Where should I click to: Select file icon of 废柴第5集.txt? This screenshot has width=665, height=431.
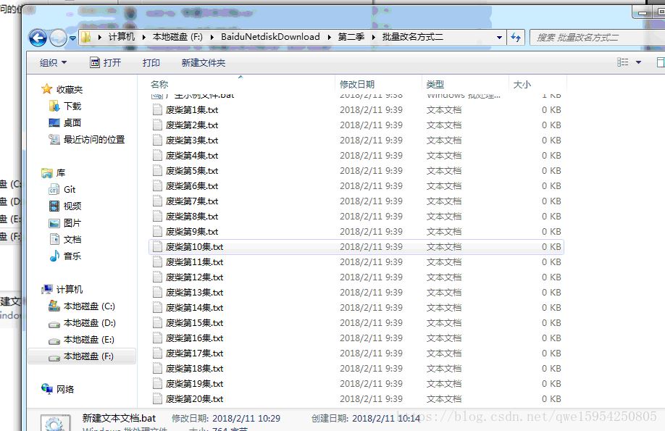pos(157,170)
